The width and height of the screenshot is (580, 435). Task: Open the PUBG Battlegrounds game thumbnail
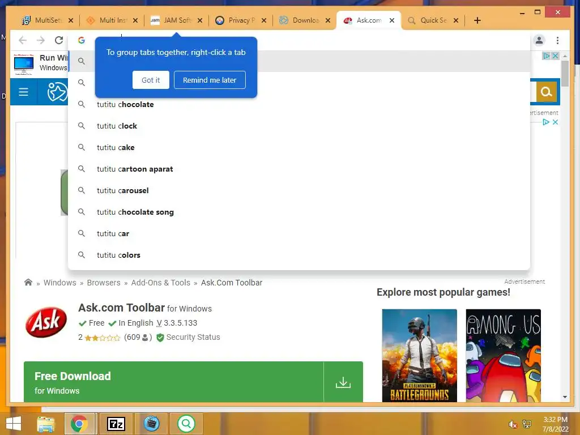click(x=420, y=356)
